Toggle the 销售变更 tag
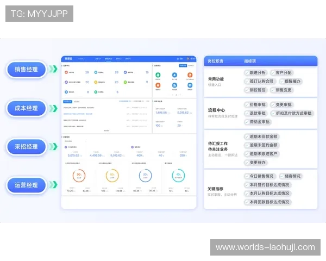 pyautogui.click(x=281, y=90)
